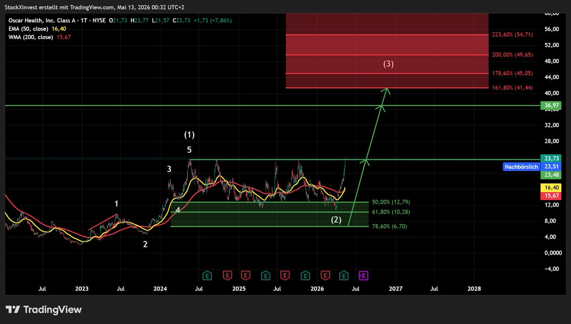Click the (2) wave label
The image size is (571, 324).
[x=336, y=219]
